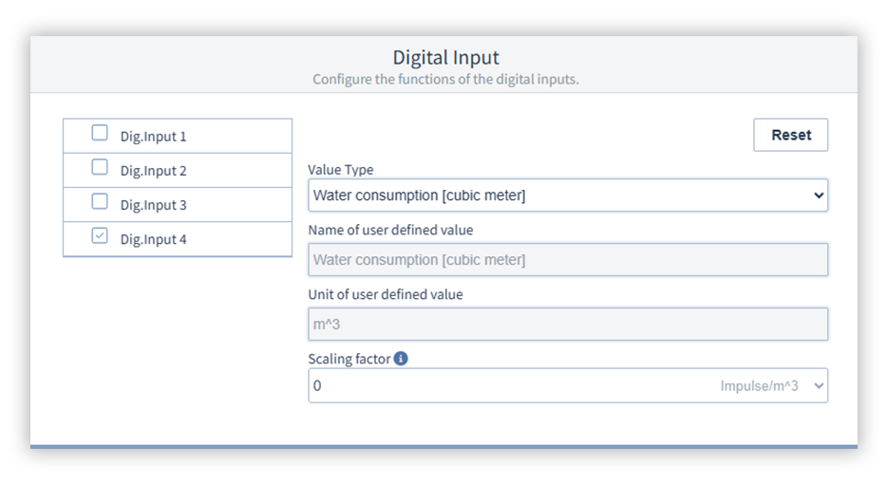Viewport: 887px width, 484px height.
Task: Uncheck the Dig.Input 4 checkbox
Action: click(x=100, y=237)
